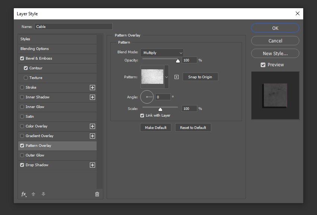Viewport: 317px width, 215px height.
Task: Disable the Preview checkbox
Action: 263,64
